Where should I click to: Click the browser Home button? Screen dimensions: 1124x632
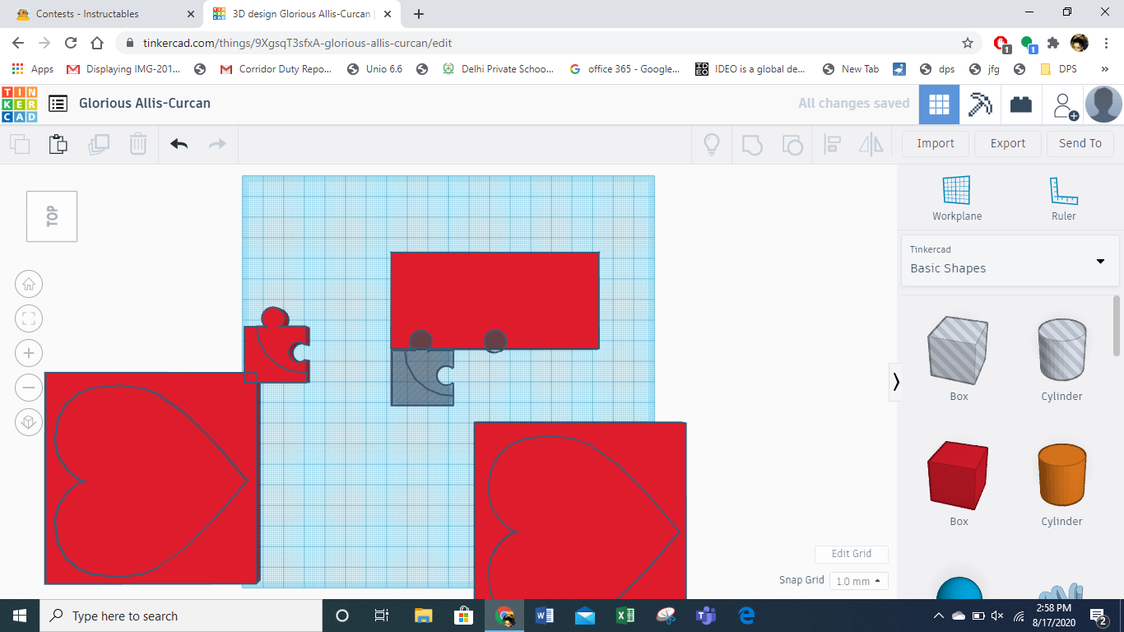click(97, 43)
